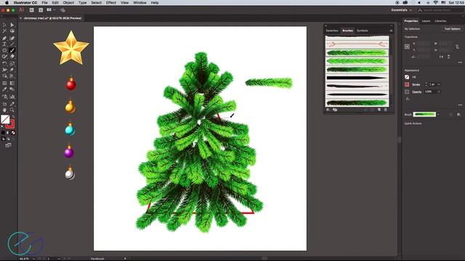This screenshot has width=465, height=261.
Task: Click the purple bauble ornament
Action: point(69,152)
